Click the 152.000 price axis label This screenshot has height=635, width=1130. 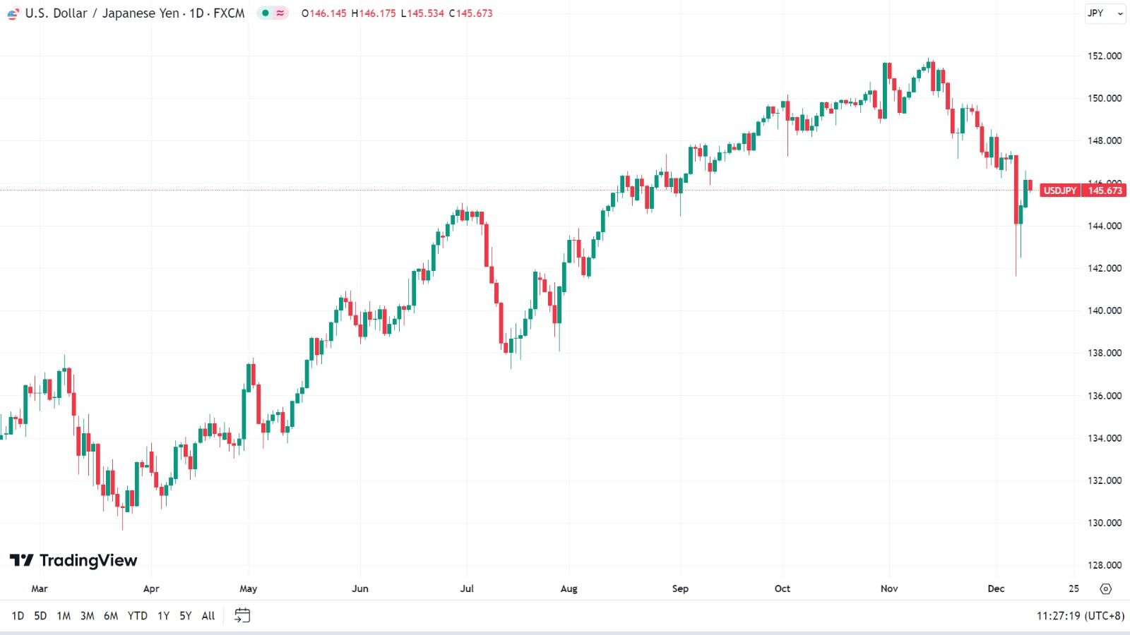click(x=1105, y=56)
